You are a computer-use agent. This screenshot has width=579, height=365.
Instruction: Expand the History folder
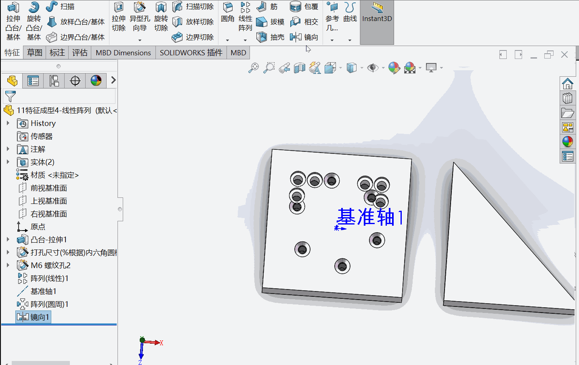point(8,123)
